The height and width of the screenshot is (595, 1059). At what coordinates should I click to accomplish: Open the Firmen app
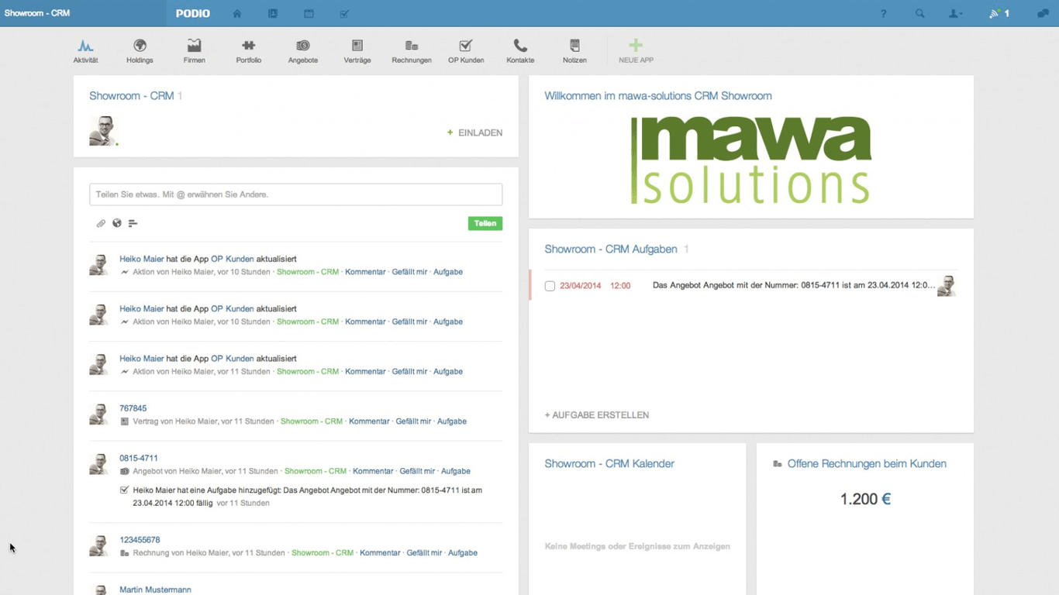pyautogui.click(x=194, y=51)
